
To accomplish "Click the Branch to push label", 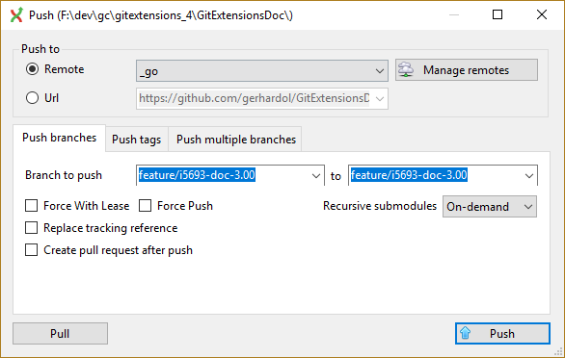I will (64, 175).
